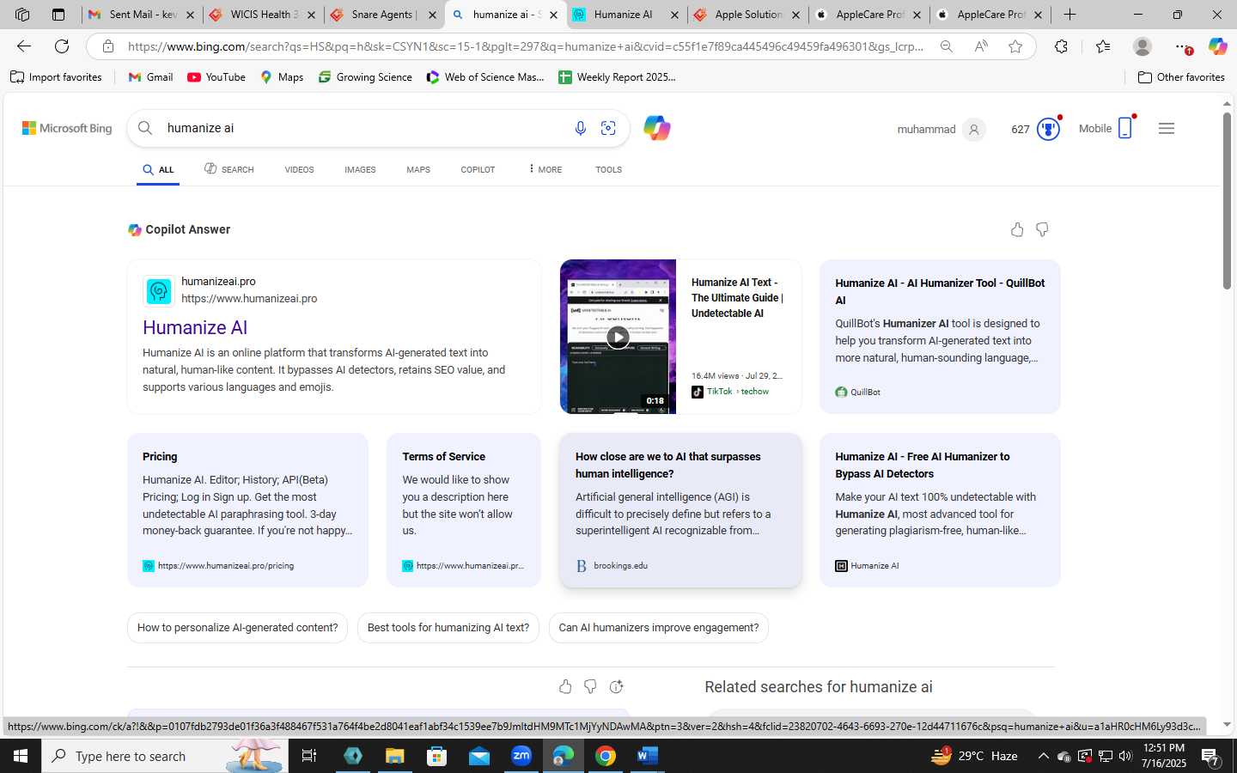Click the Windows Start button
This screenshot has width=1237, height=773.
point(21,756)
